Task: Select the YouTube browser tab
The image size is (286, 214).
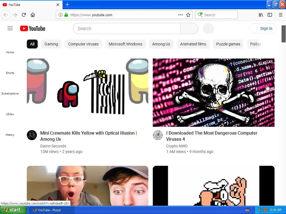Action: tap(31, 5)
